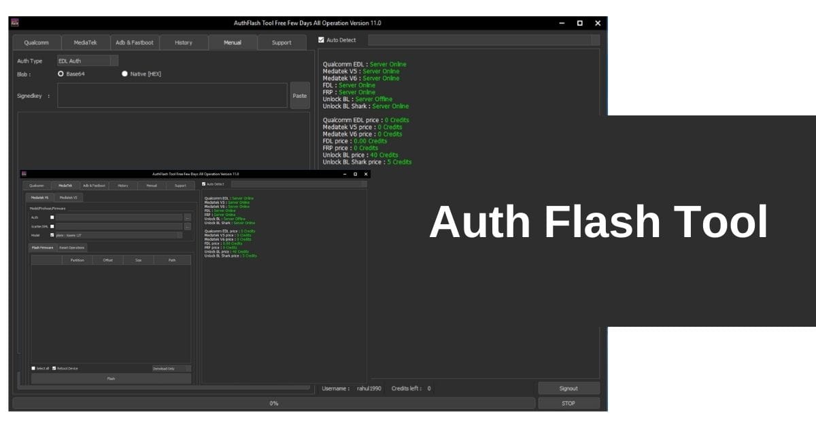Click the STOP button
The height and width of the screenshot is (428, 816).
(x=569, y=404)
